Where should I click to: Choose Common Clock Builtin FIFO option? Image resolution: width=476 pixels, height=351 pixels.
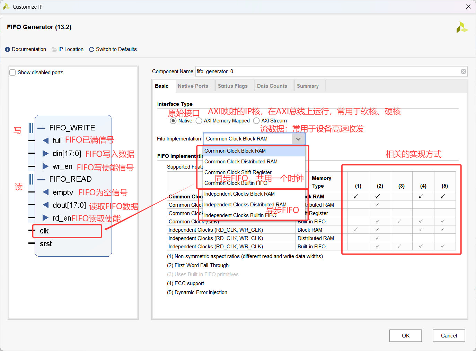click(254, 183)
